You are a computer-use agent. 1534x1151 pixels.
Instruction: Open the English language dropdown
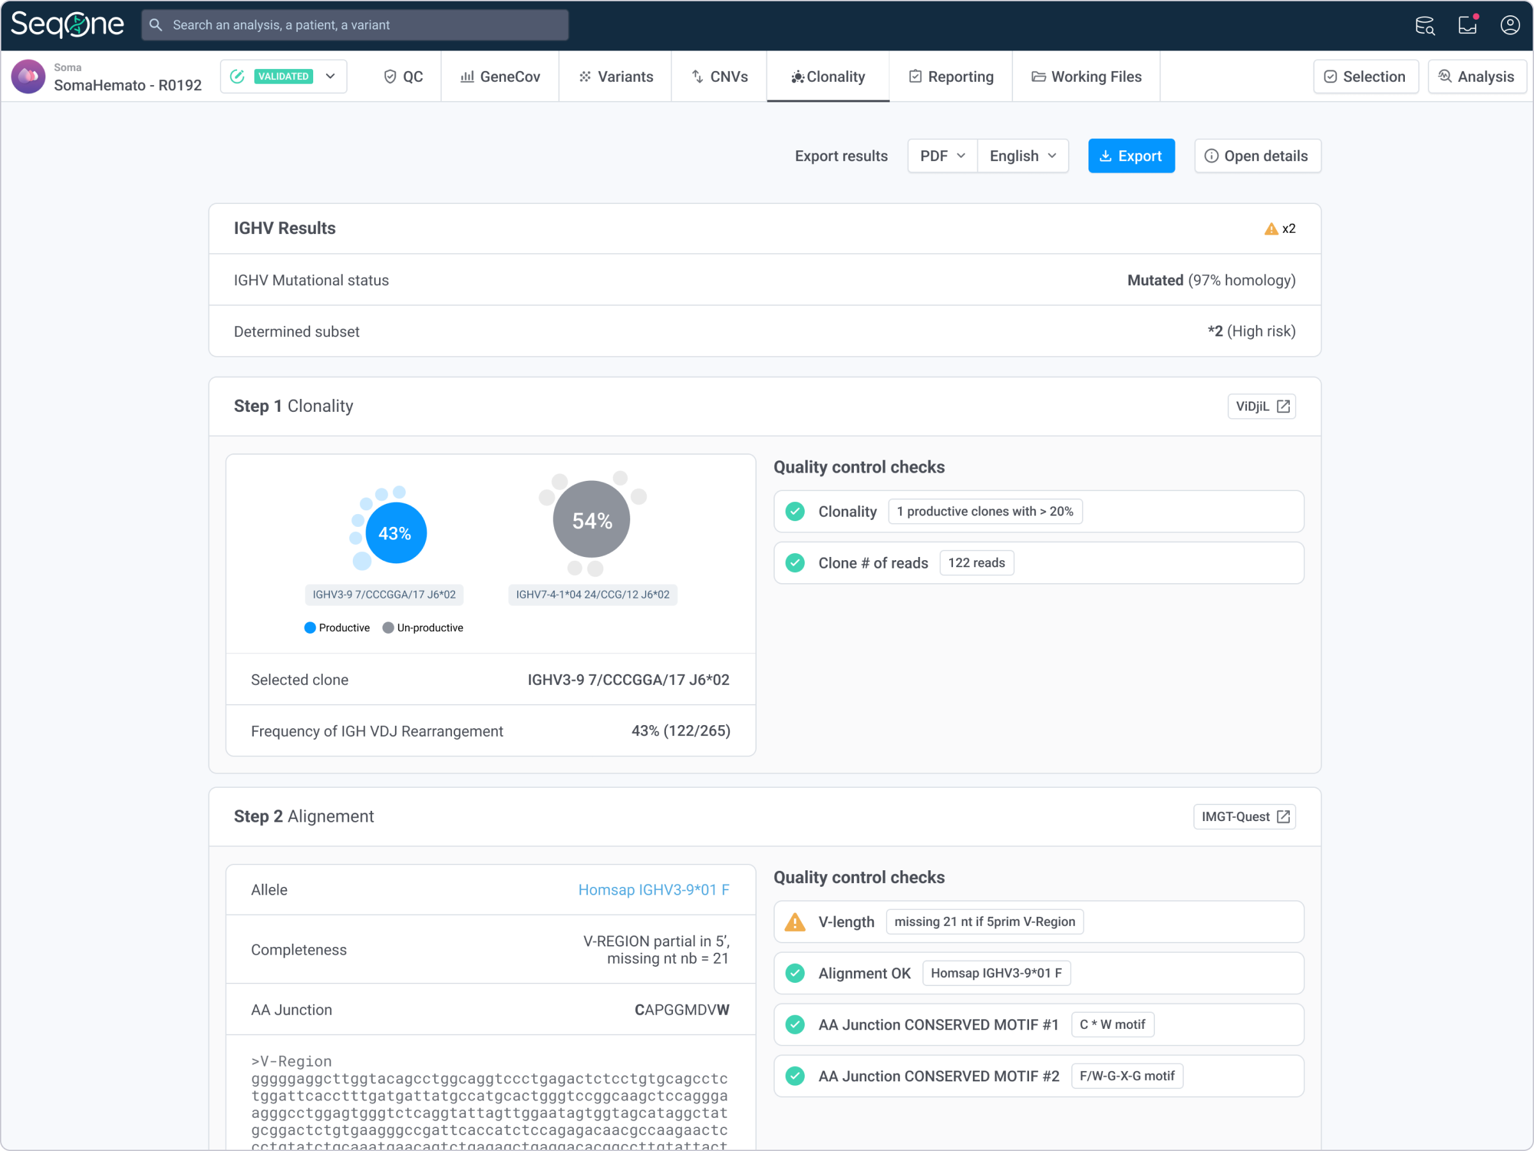(x=1022, y=156)
